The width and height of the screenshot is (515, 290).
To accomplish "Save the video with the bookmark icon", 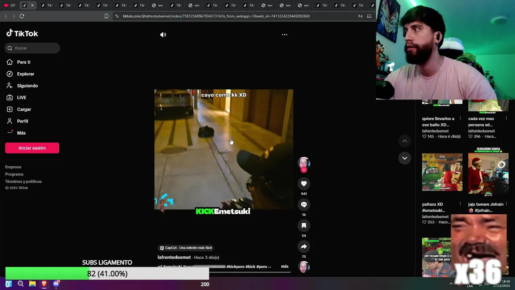I will point(304,226).
